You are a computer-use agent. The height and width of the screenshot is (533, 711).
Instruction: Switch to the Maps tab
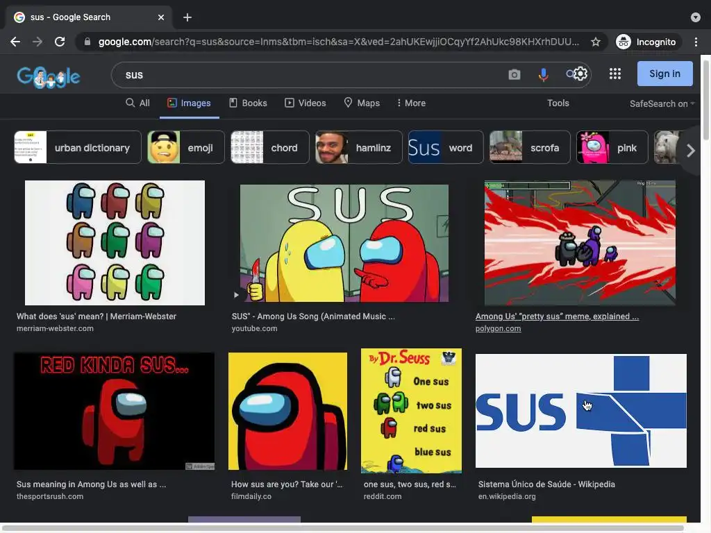362,103
